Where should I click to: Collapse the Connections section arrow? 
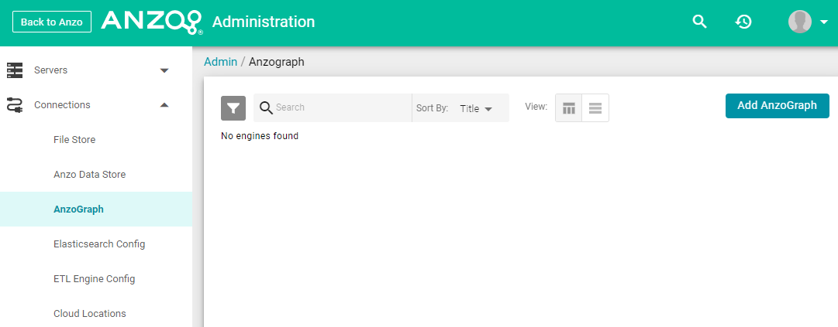[x=164, y=105]
